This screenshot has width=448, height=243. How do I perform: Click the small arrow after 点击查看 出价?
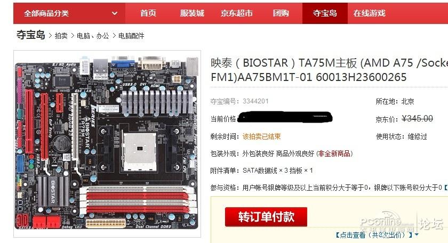[x=417, y=234]
